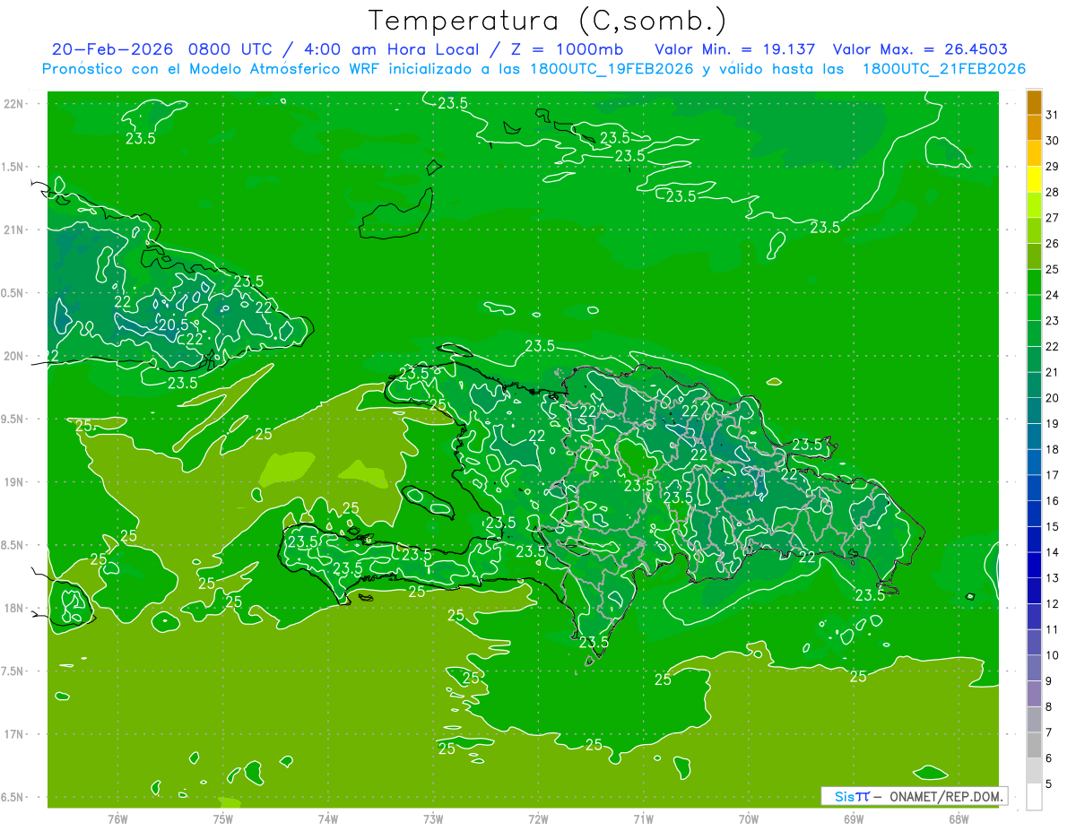
Task: Click the '72W' longitude axis label
Action: coord(538,819)
